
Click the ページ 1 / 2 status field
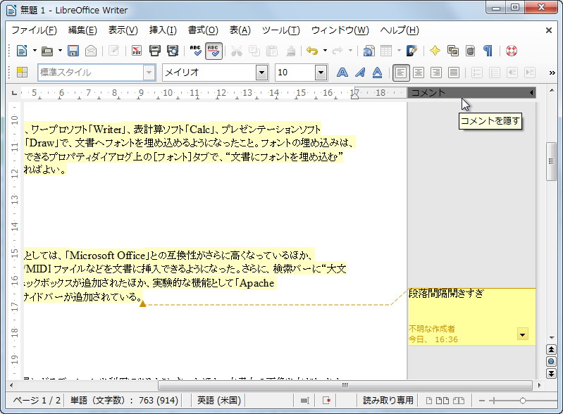point(35,401)
